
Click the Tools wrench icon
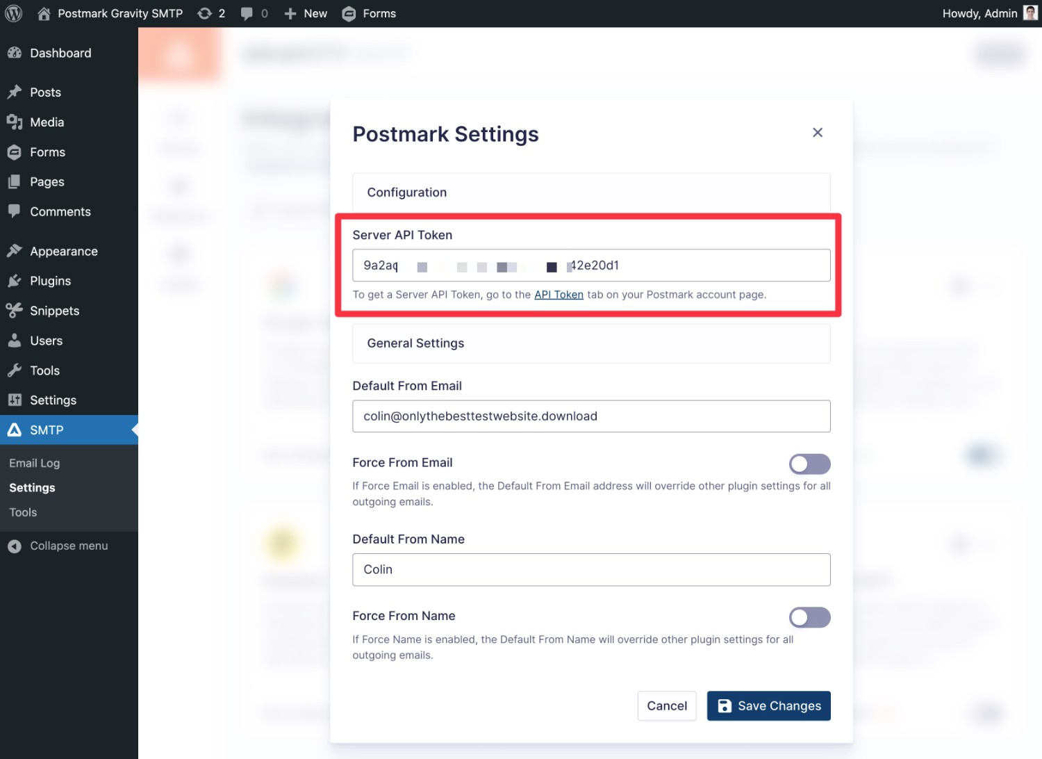tap(15, 370)
